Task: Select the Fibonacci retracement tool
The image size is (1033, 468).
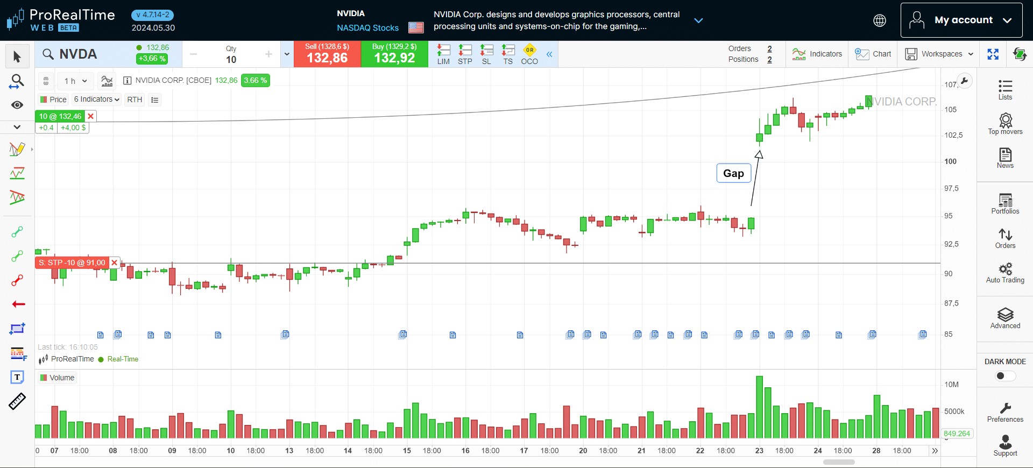Action: coord(18,353)
